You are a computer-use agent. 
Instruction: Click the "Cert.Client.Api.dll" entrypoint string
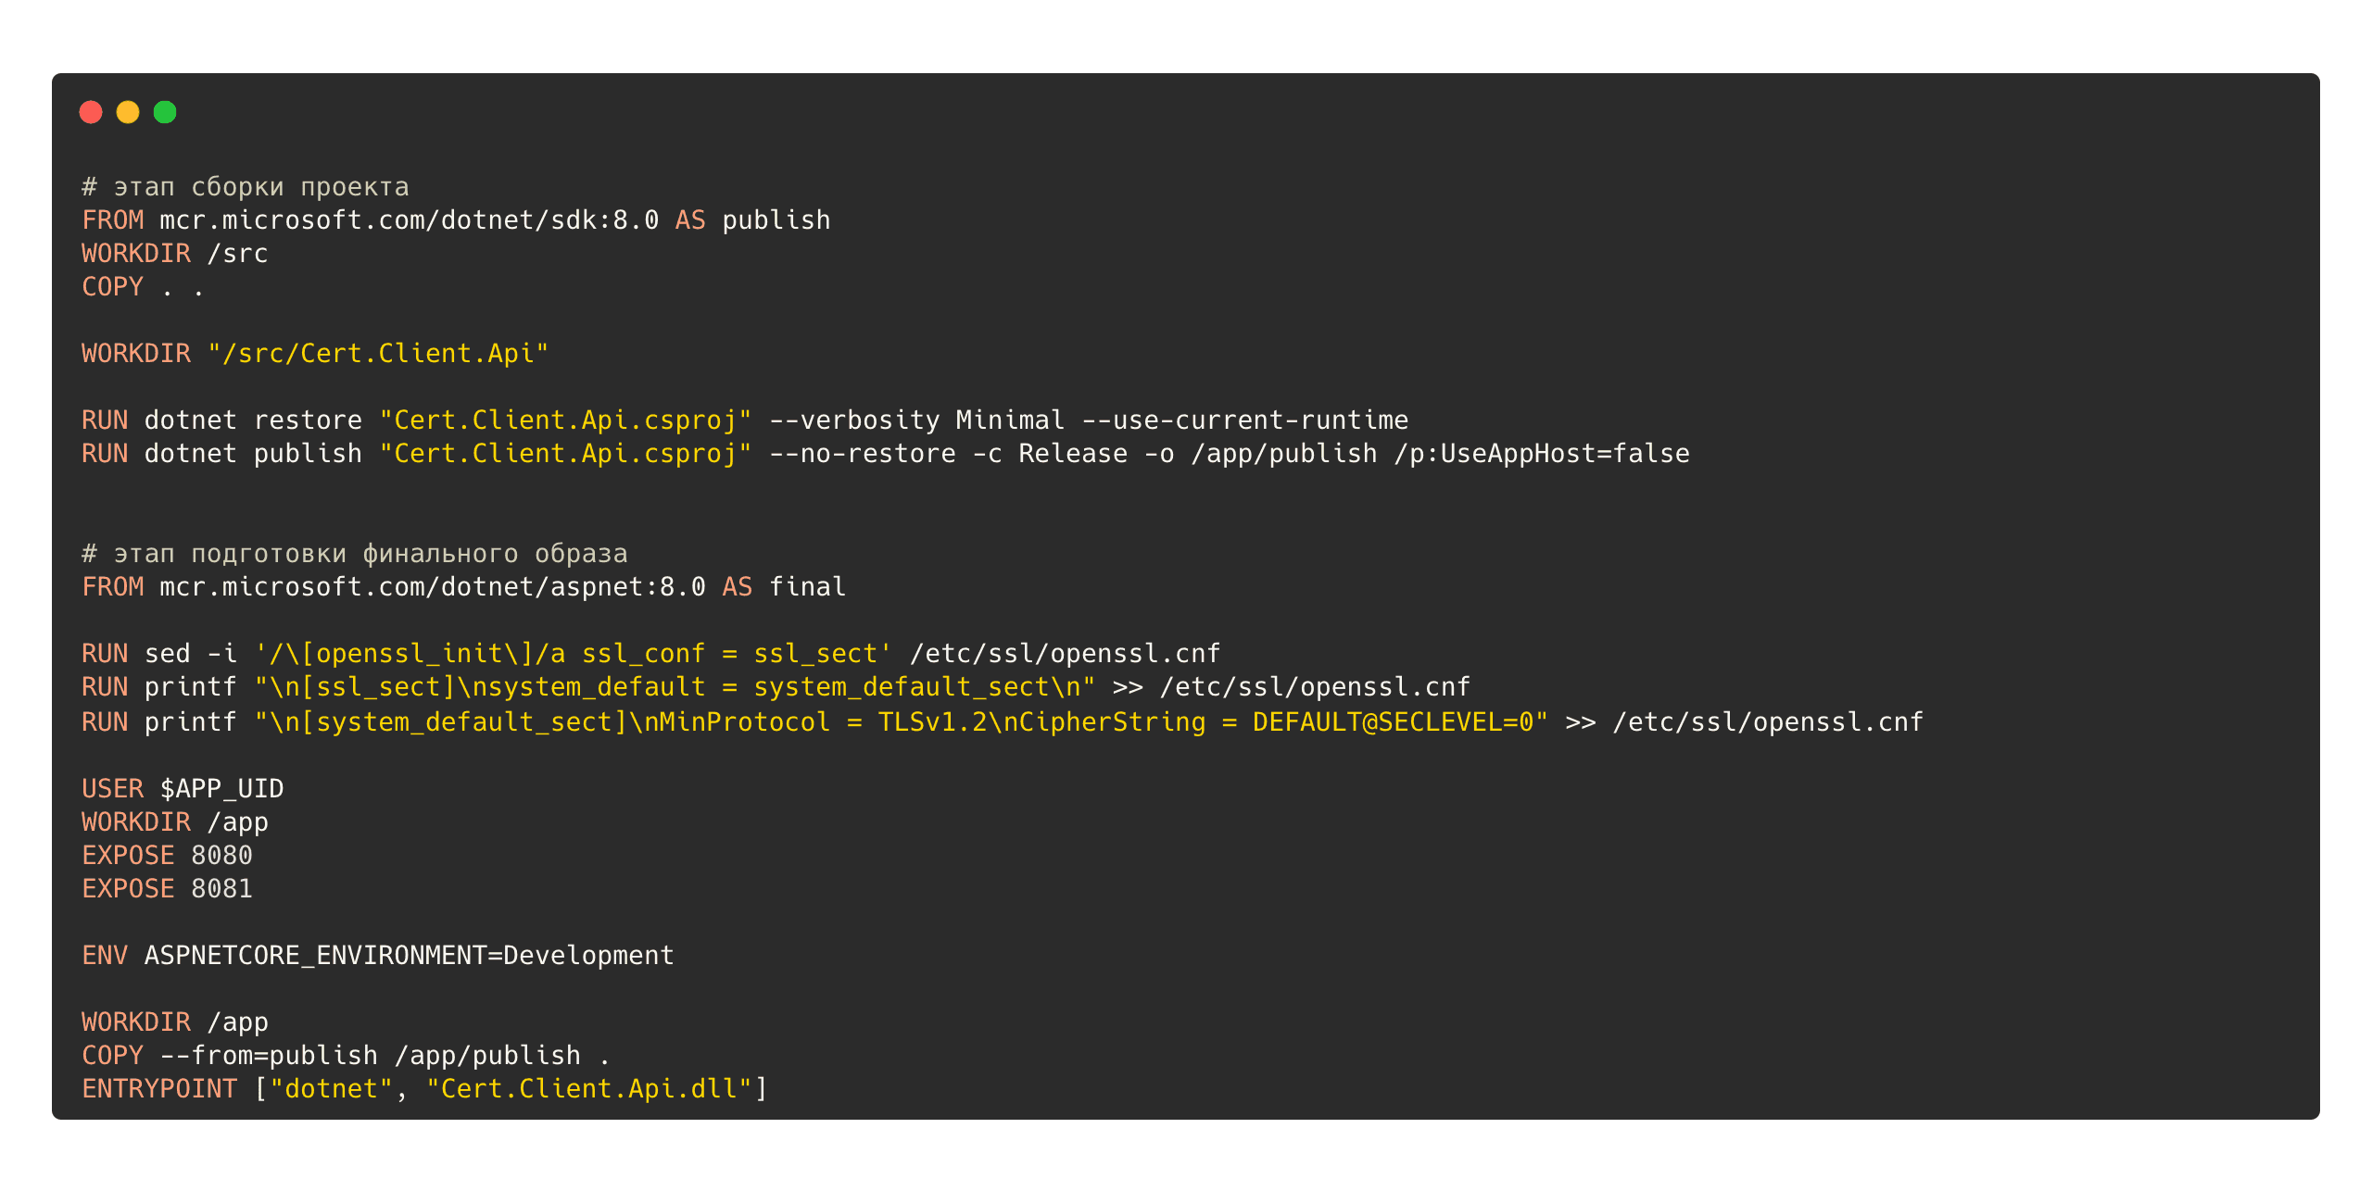click(x=588, y=1089)
